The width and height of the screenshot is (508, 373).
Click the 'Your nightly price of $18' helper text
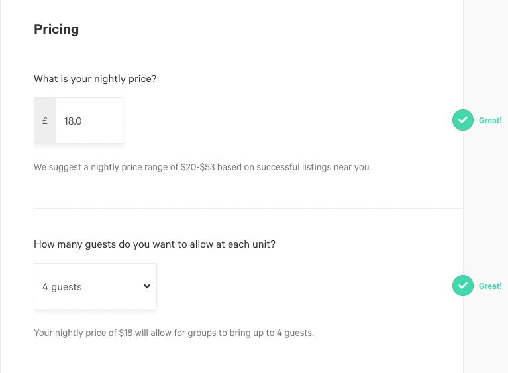click(x=83, y=333)
